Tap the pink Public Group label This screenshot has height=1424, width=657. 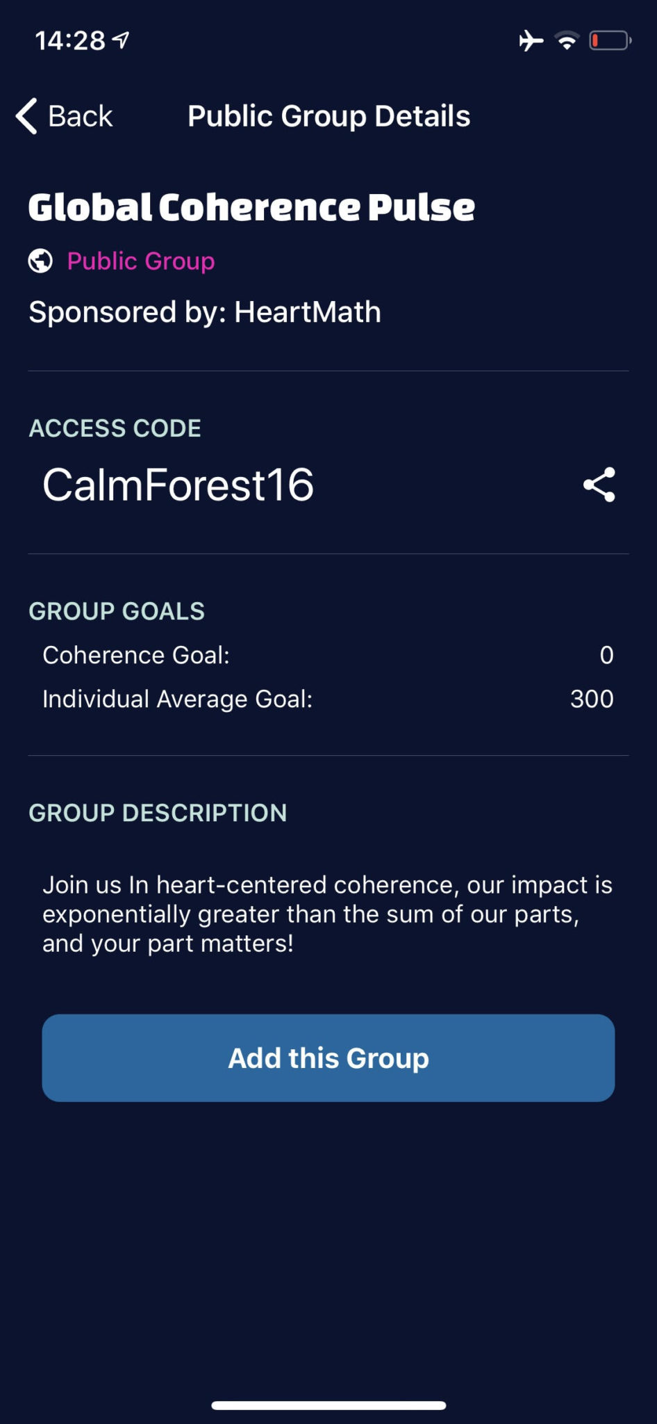(x=141, y=262)
